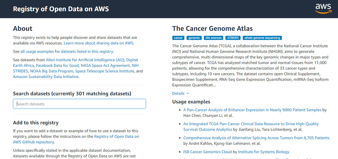Open Allen Institute for Artificial Intelligence (AI2) link
Image resolution: width=338 pixels, height=159 pixels.
tap(85, 60)
